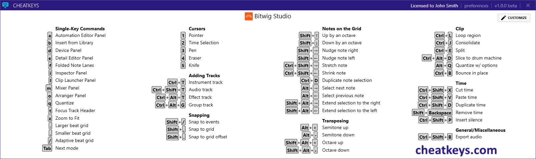Click the Export audio shortcut label
The height and width of the screenshot is (159, 536).
[469, 137]
